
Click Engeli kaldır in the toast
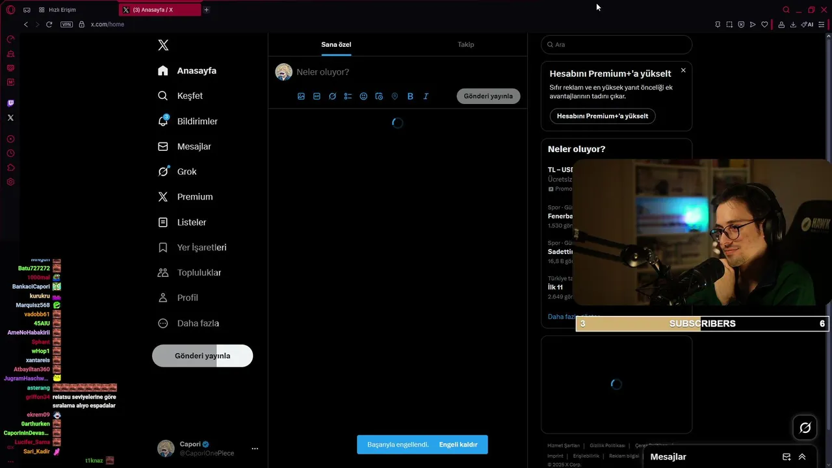458,445
